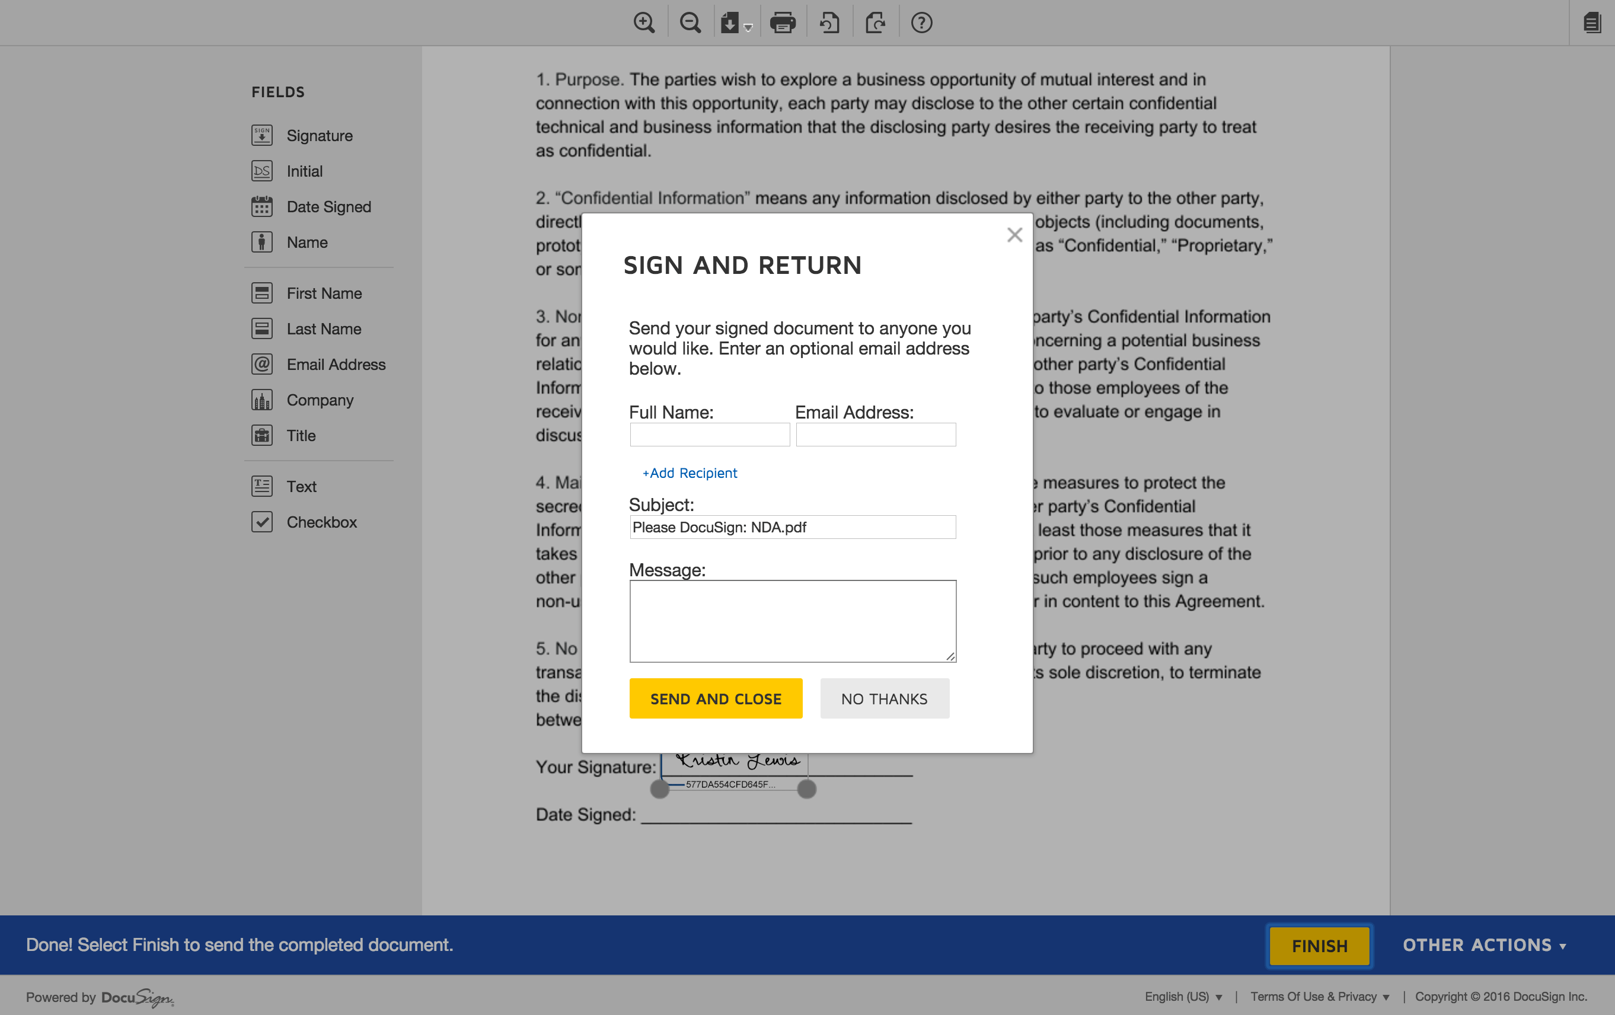This screenshot has width=1615, height=1015.
Task: Click the zoom in magnifier icon
Action: coord(644,23)
